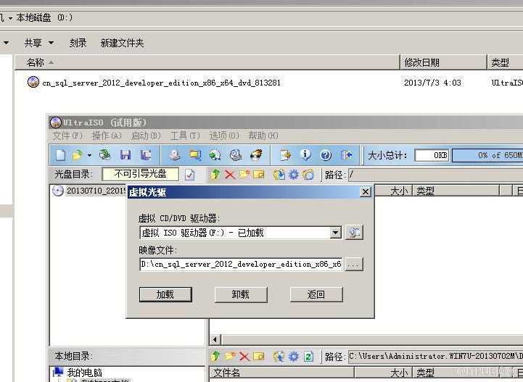Screen dimensions: 523x382
Task: Click the 映像文件 path input field
Action: coord(241,264)
